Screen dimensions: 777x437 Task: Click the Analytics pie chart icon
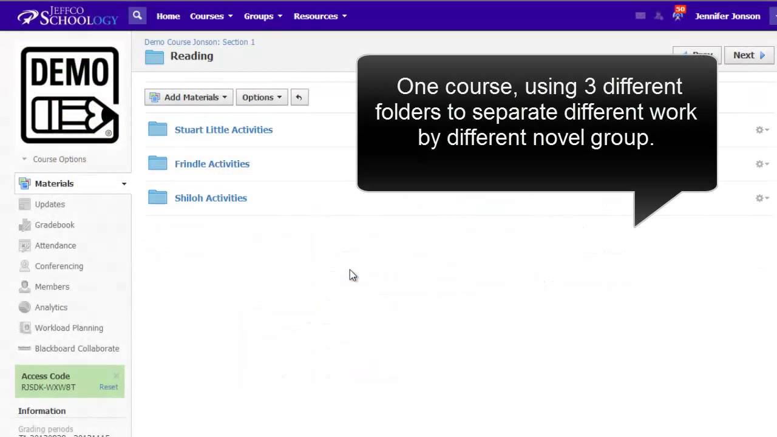point(24,308)
